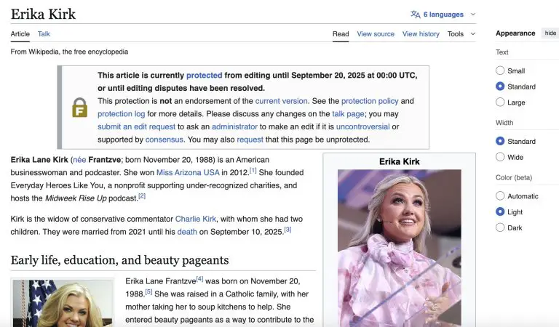The image size is (559, 327).
Task: Open the Tools dropdown menu
Action: [x=456, y=33]
